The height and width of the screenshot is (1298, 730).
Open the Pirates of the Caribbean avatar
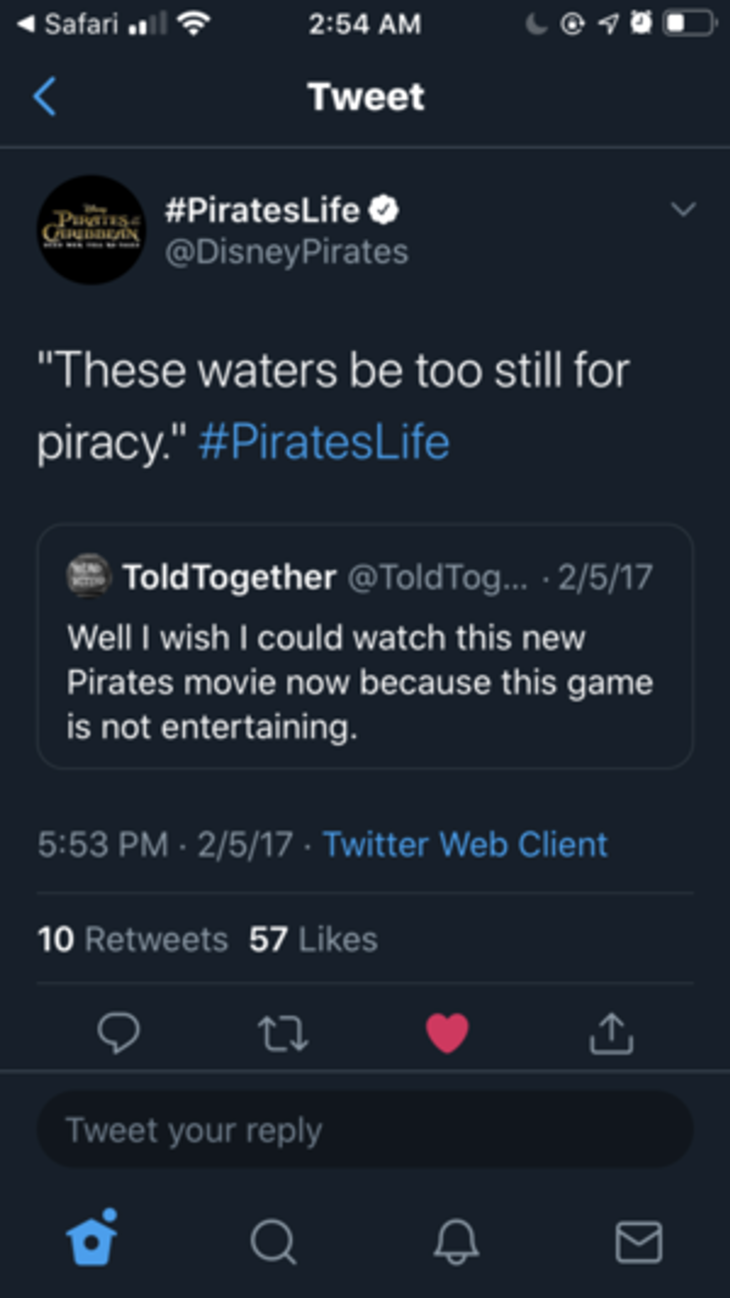92,230
